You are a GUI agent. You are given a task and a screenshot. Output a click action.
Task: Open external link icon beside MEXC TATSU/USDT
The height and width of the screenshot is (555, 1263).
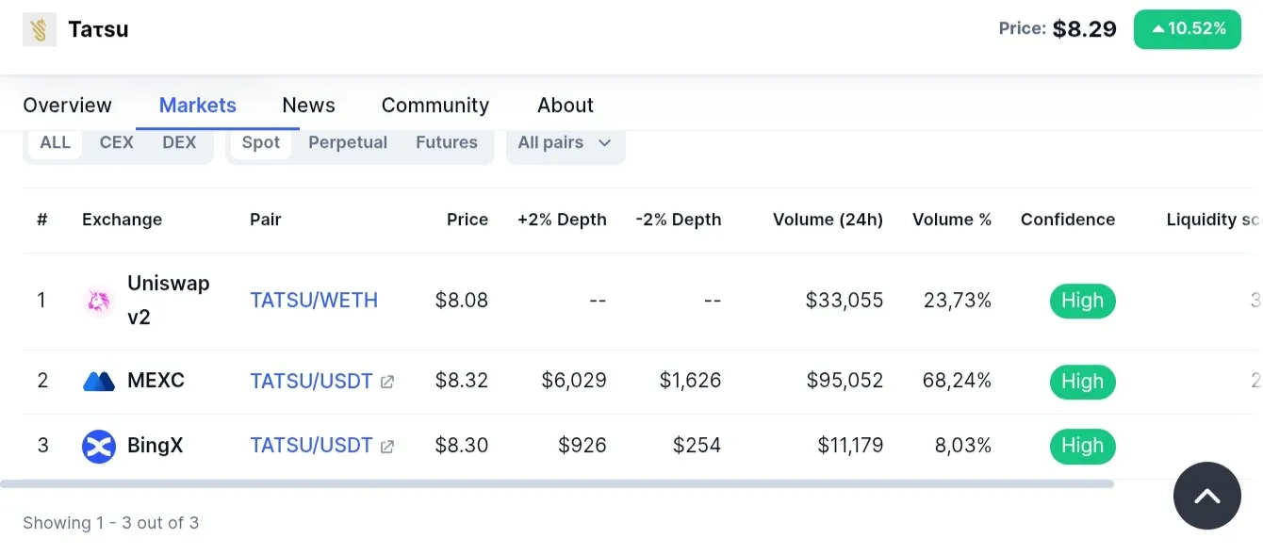[387, 382]
